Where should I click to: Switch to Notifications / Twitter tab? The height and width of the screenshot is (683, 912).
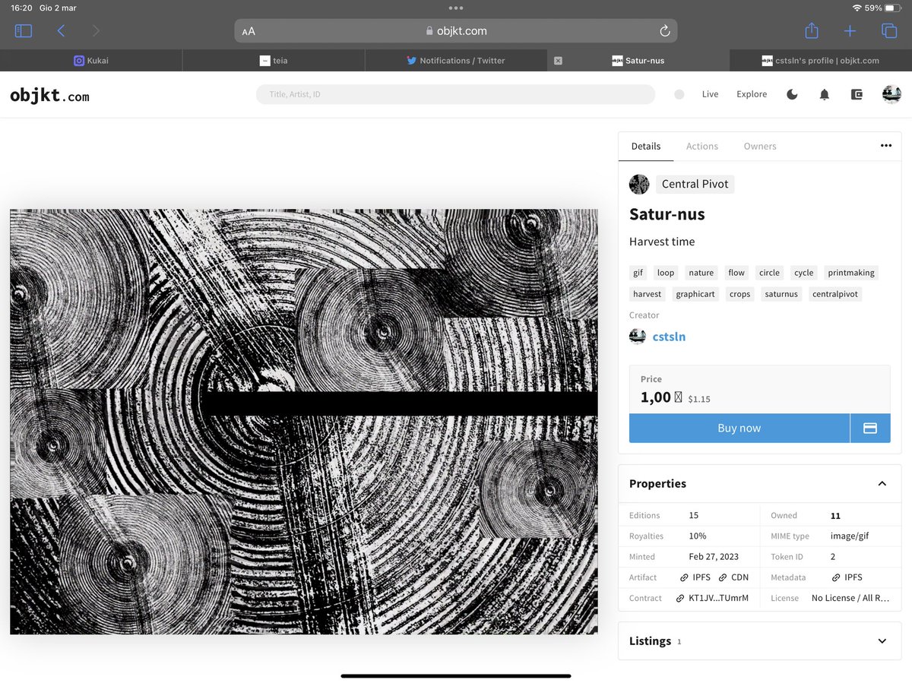(x=456, y=61)
